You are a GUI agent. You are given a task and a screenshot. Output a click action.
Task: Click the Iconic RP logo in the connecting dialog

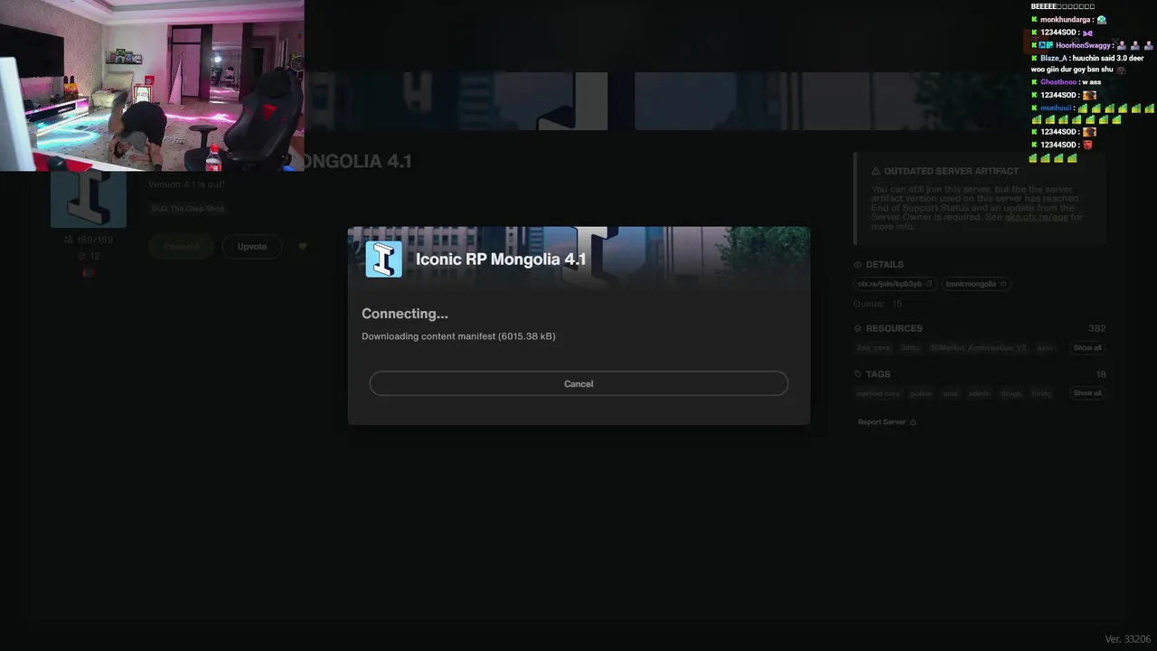[x=384, y=259]
